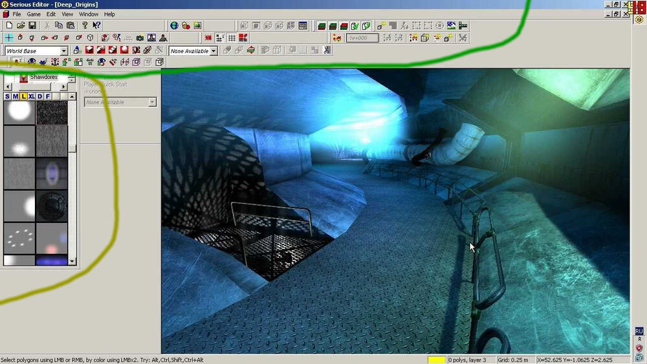Toggle the S shadow size button
647x364 pixels.
pos(7,96)
